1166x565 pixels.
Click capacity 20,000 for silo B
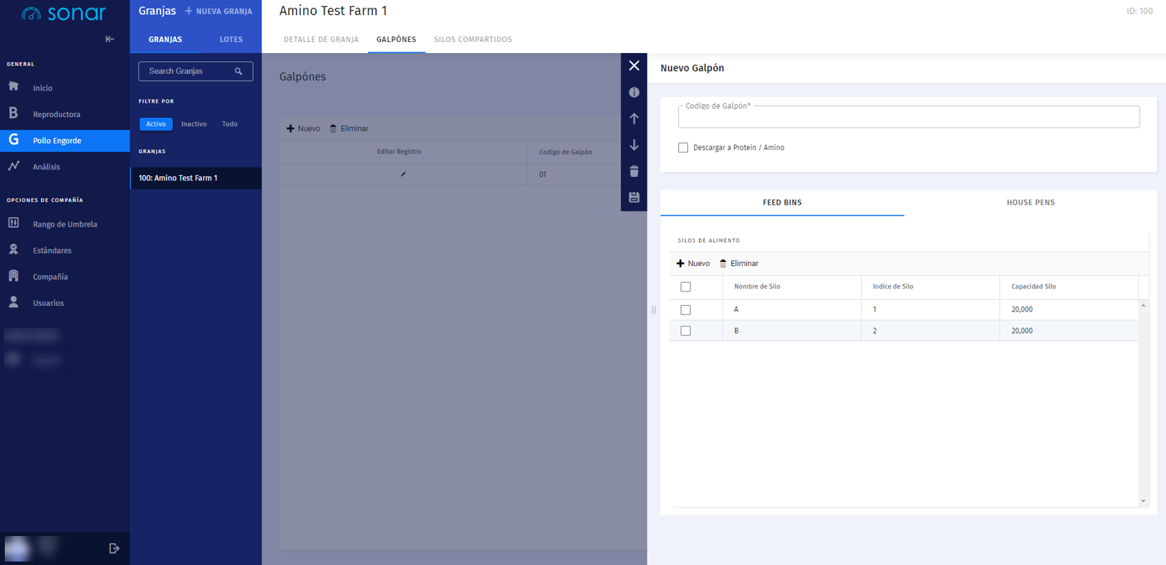pos(1069,331)
